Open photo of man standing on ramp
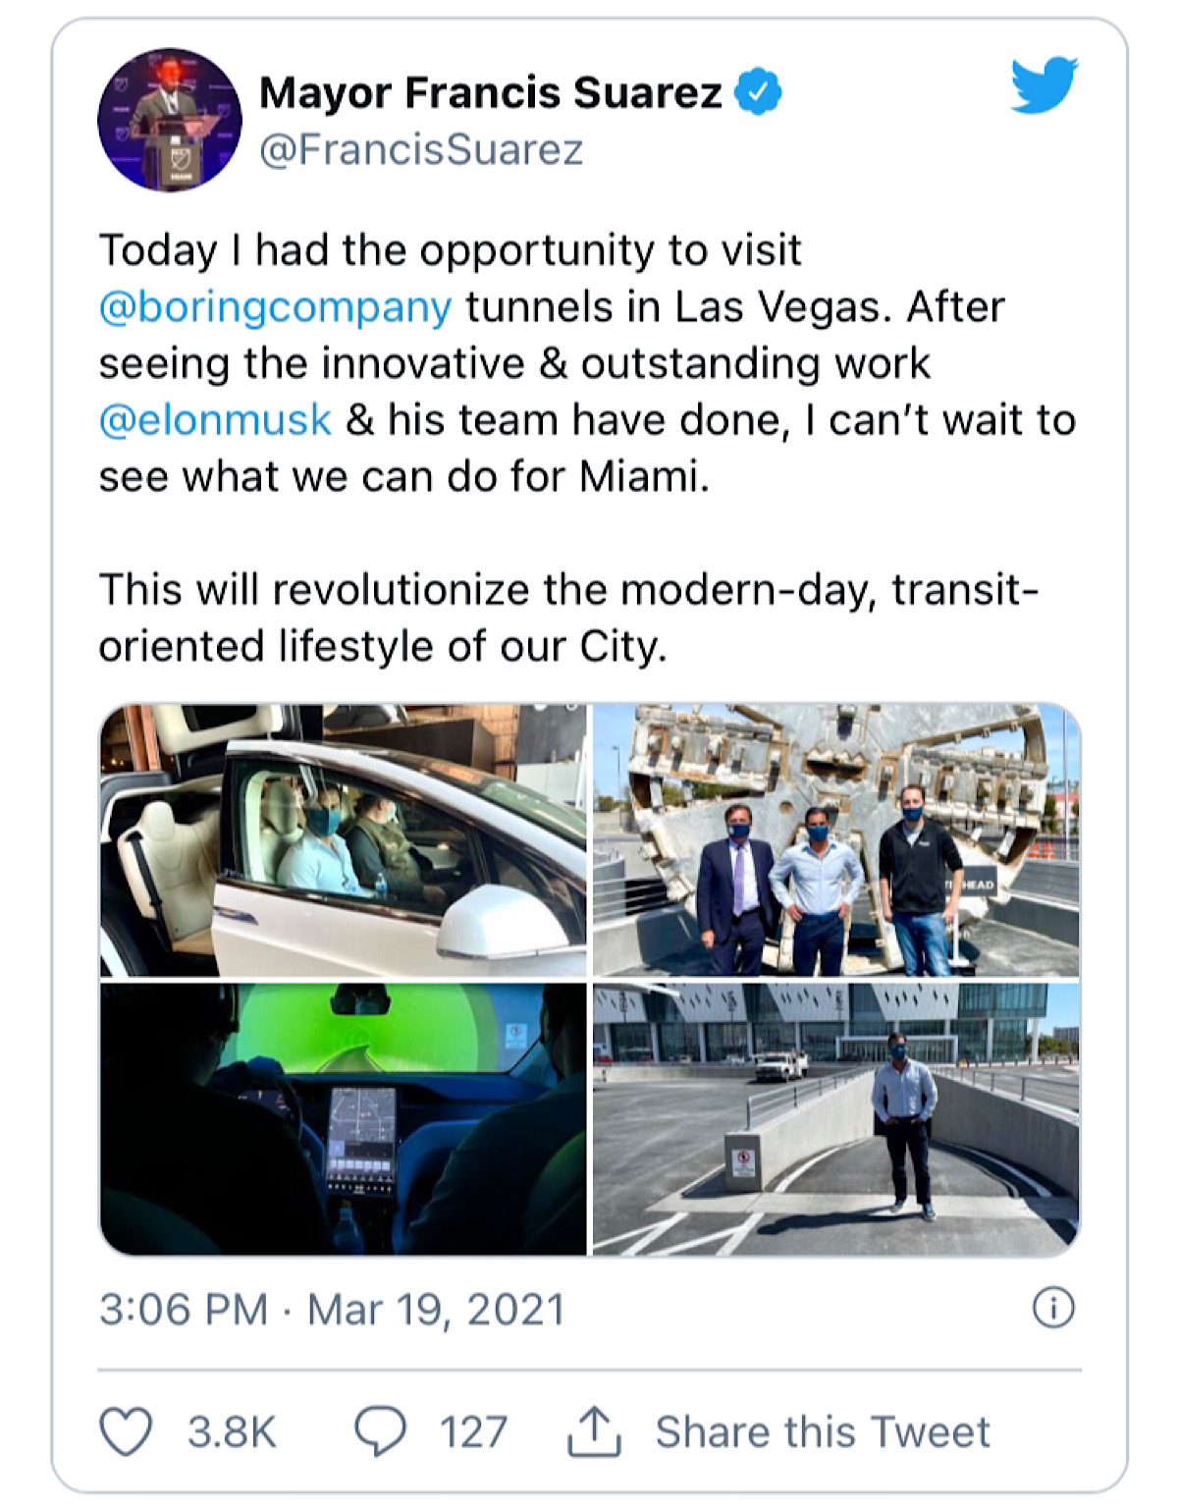This screenshot has height=1506, width=1178. coord(836,1119)
